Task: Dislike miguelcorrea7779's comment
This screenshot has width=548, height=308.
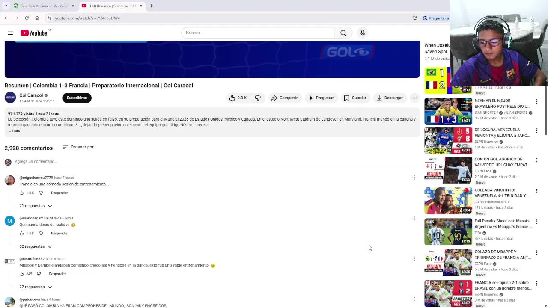Action: (41, 193)
